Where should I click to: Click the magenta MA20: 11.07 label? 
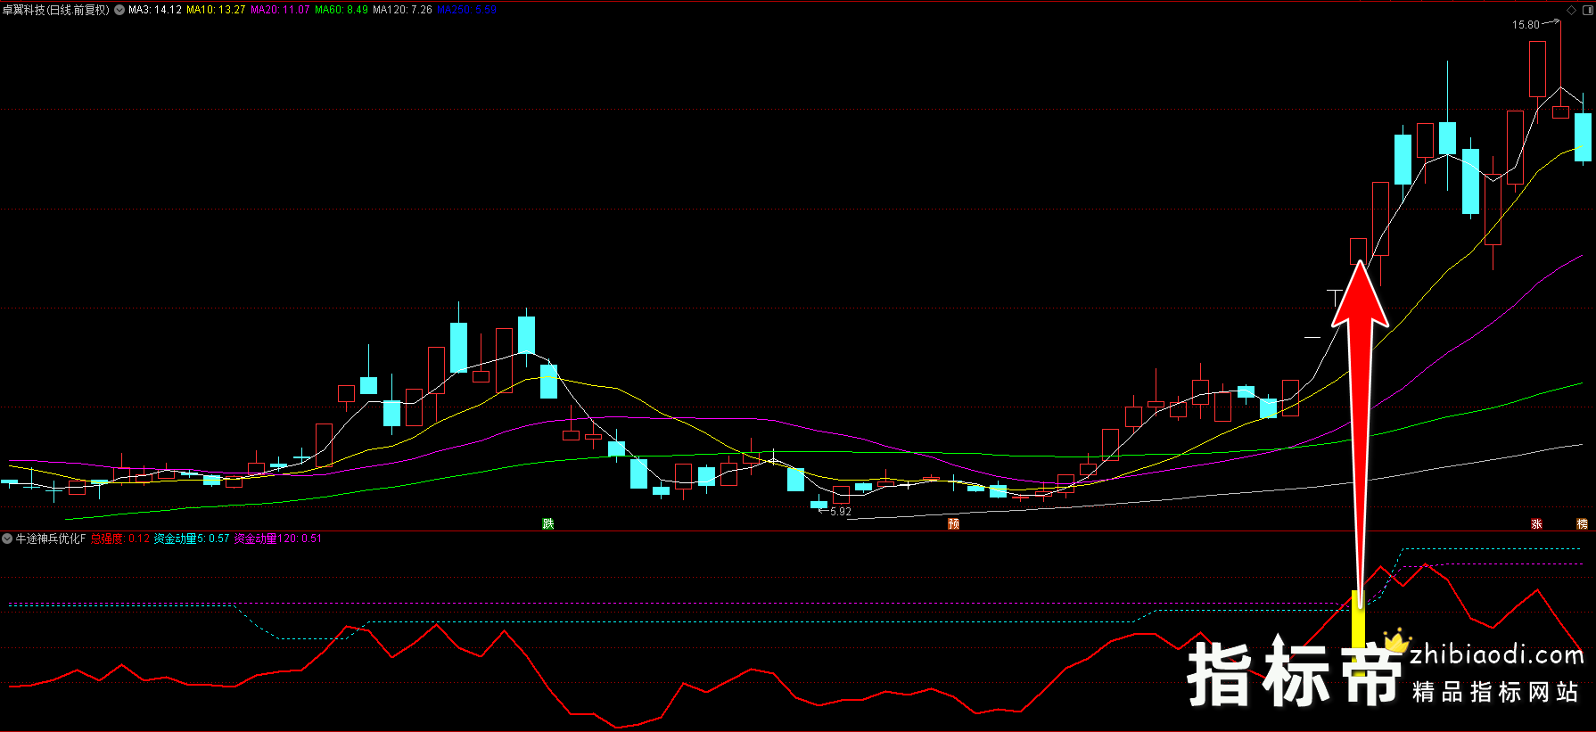tap(280, 10)
